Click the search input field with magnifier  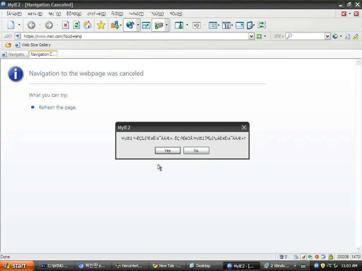(305, 36)
